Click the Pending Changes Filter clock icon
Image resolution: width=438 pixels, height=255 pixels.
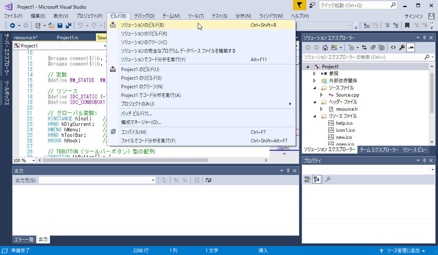click(351, 47)
